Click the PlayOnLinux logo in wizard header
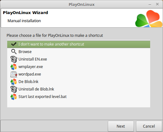163x132 pixels. (x=149, y=18)
